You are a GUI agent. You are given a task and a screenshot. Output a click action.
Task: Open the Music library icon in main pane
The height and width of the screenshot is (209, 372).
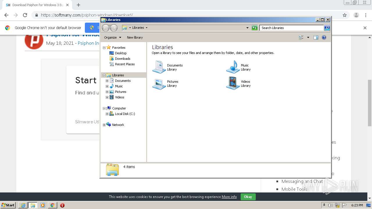233,67
